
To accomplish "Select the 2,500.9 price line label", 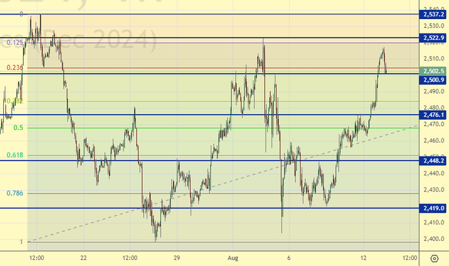I will [x=433, y=80].
